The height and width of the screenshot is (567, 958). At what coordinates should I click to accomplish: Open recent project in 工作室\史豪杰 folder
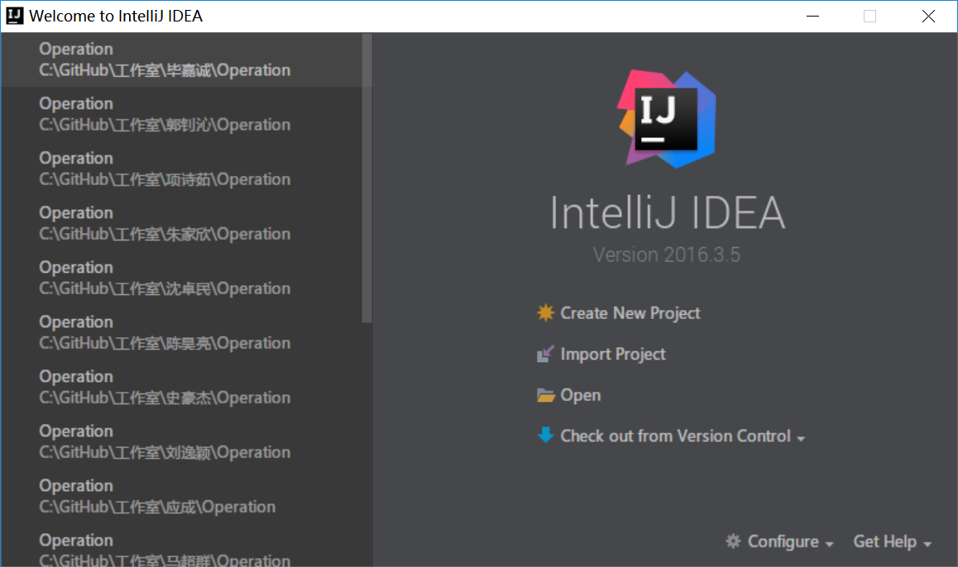point(182,387)
